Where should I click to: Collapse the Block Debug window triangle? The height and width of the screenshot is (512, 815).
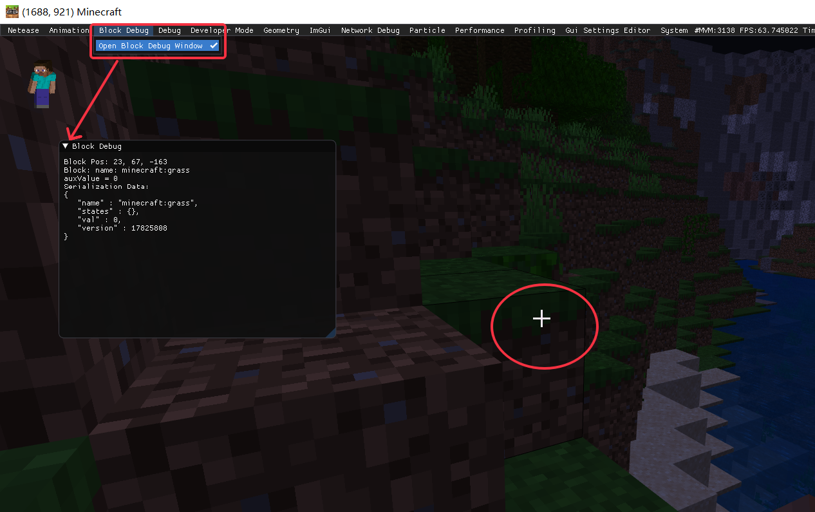click(x=66, y=146)
